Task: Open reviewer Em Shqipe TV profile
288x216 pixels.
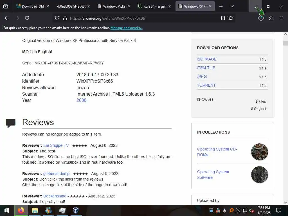Action: (x=56, y=145)
